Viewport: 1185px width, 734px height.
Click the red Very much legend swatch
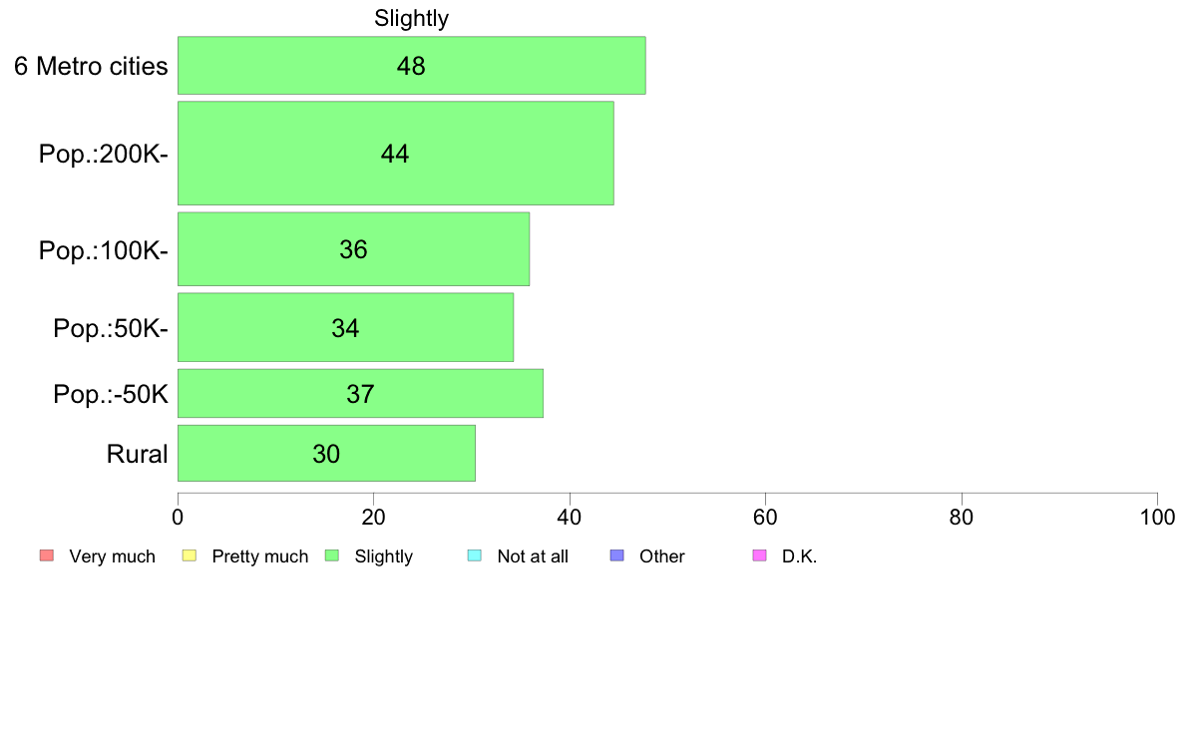click(46, 555)
